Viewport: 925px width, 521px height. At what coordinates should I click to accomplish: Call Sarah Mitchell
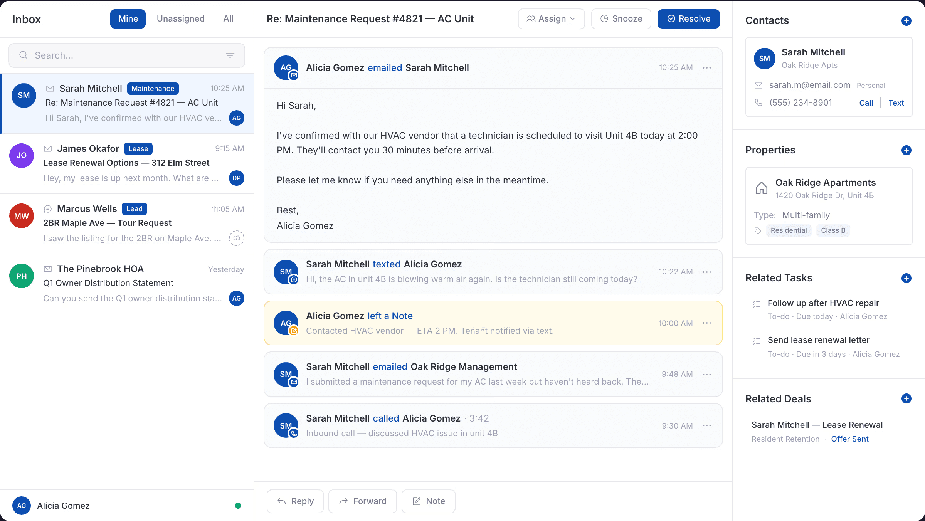866,103
